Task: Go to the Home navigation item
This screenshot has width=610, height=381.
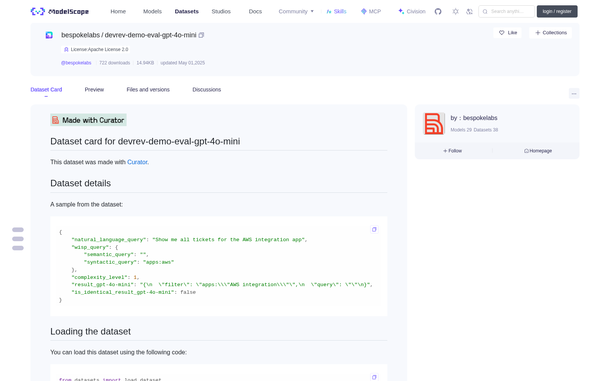Action: click(118, 11)
